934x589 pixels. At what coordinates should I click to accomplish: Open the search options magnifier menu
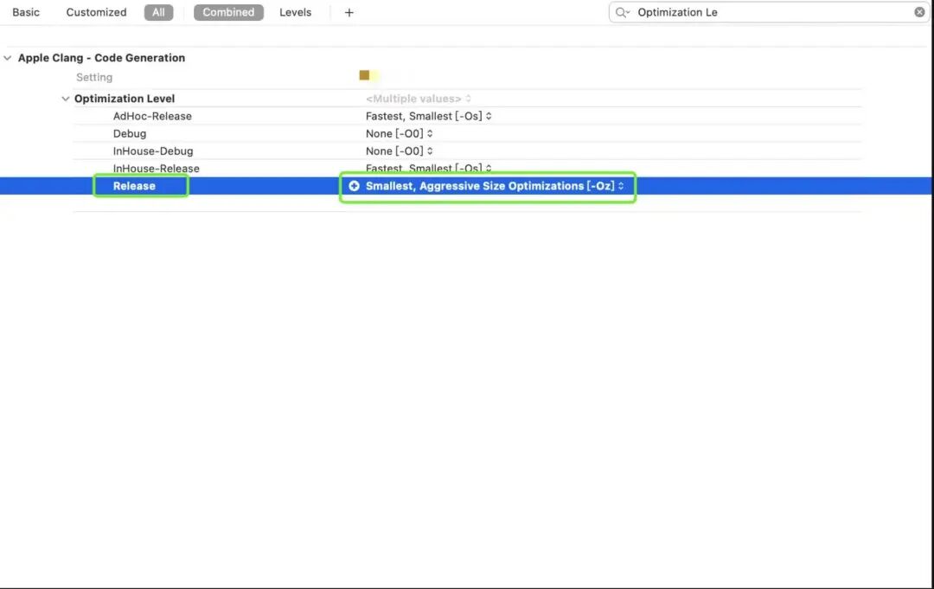tap(623, 12)
